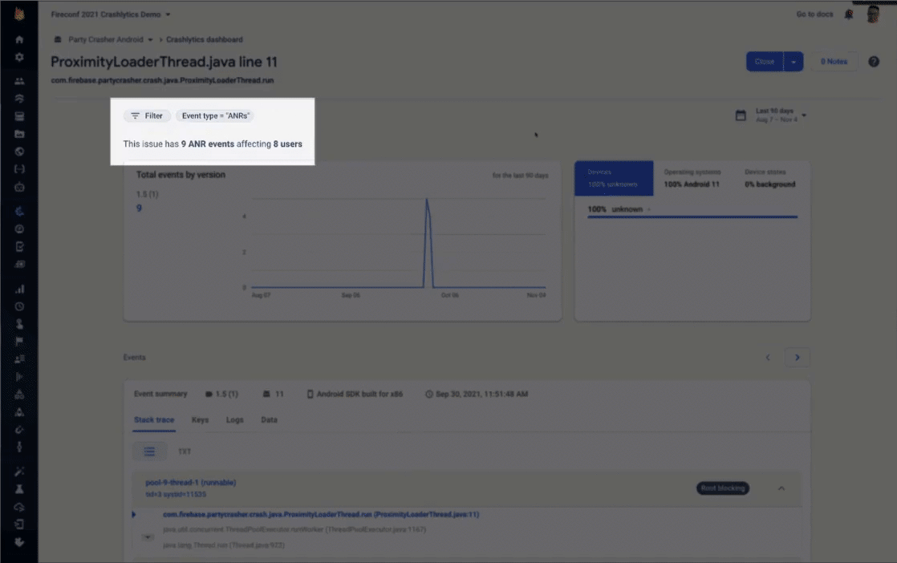Select the Operating systems breakdown card
The width and height of the screenshot is (897, 563).
[692, 178]
